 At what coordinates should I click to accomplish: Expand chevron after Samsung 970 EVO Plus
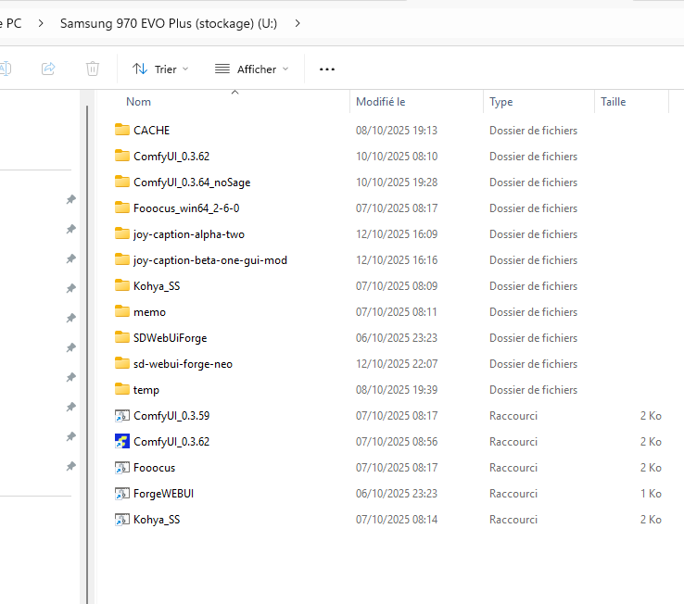(297, 22)
